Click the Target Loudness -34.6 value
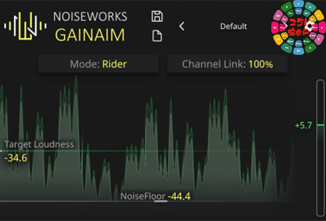The width and height of the screenshot is (326, 221). click(x=16, y=158)
